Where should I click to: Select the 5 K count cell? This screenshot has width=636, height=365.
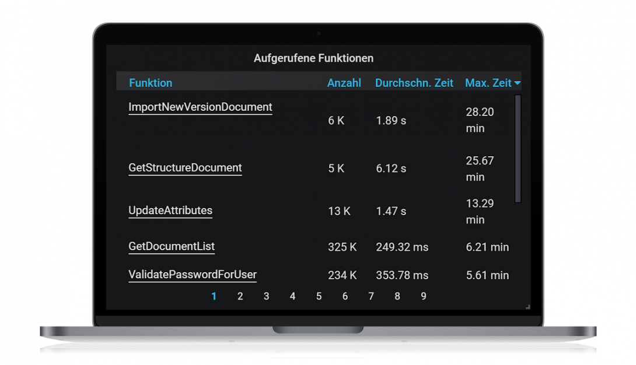tap(336, 169)
